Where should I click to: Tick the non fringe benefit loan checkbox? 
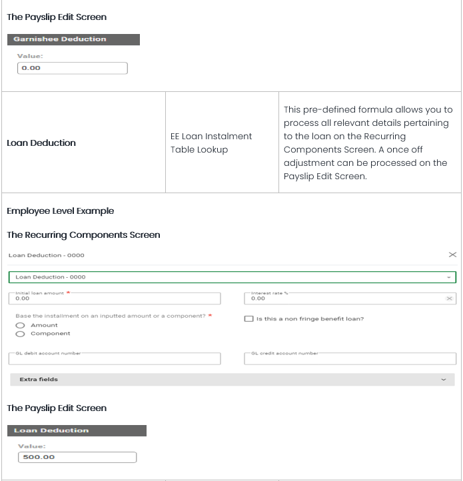point(249,319)
